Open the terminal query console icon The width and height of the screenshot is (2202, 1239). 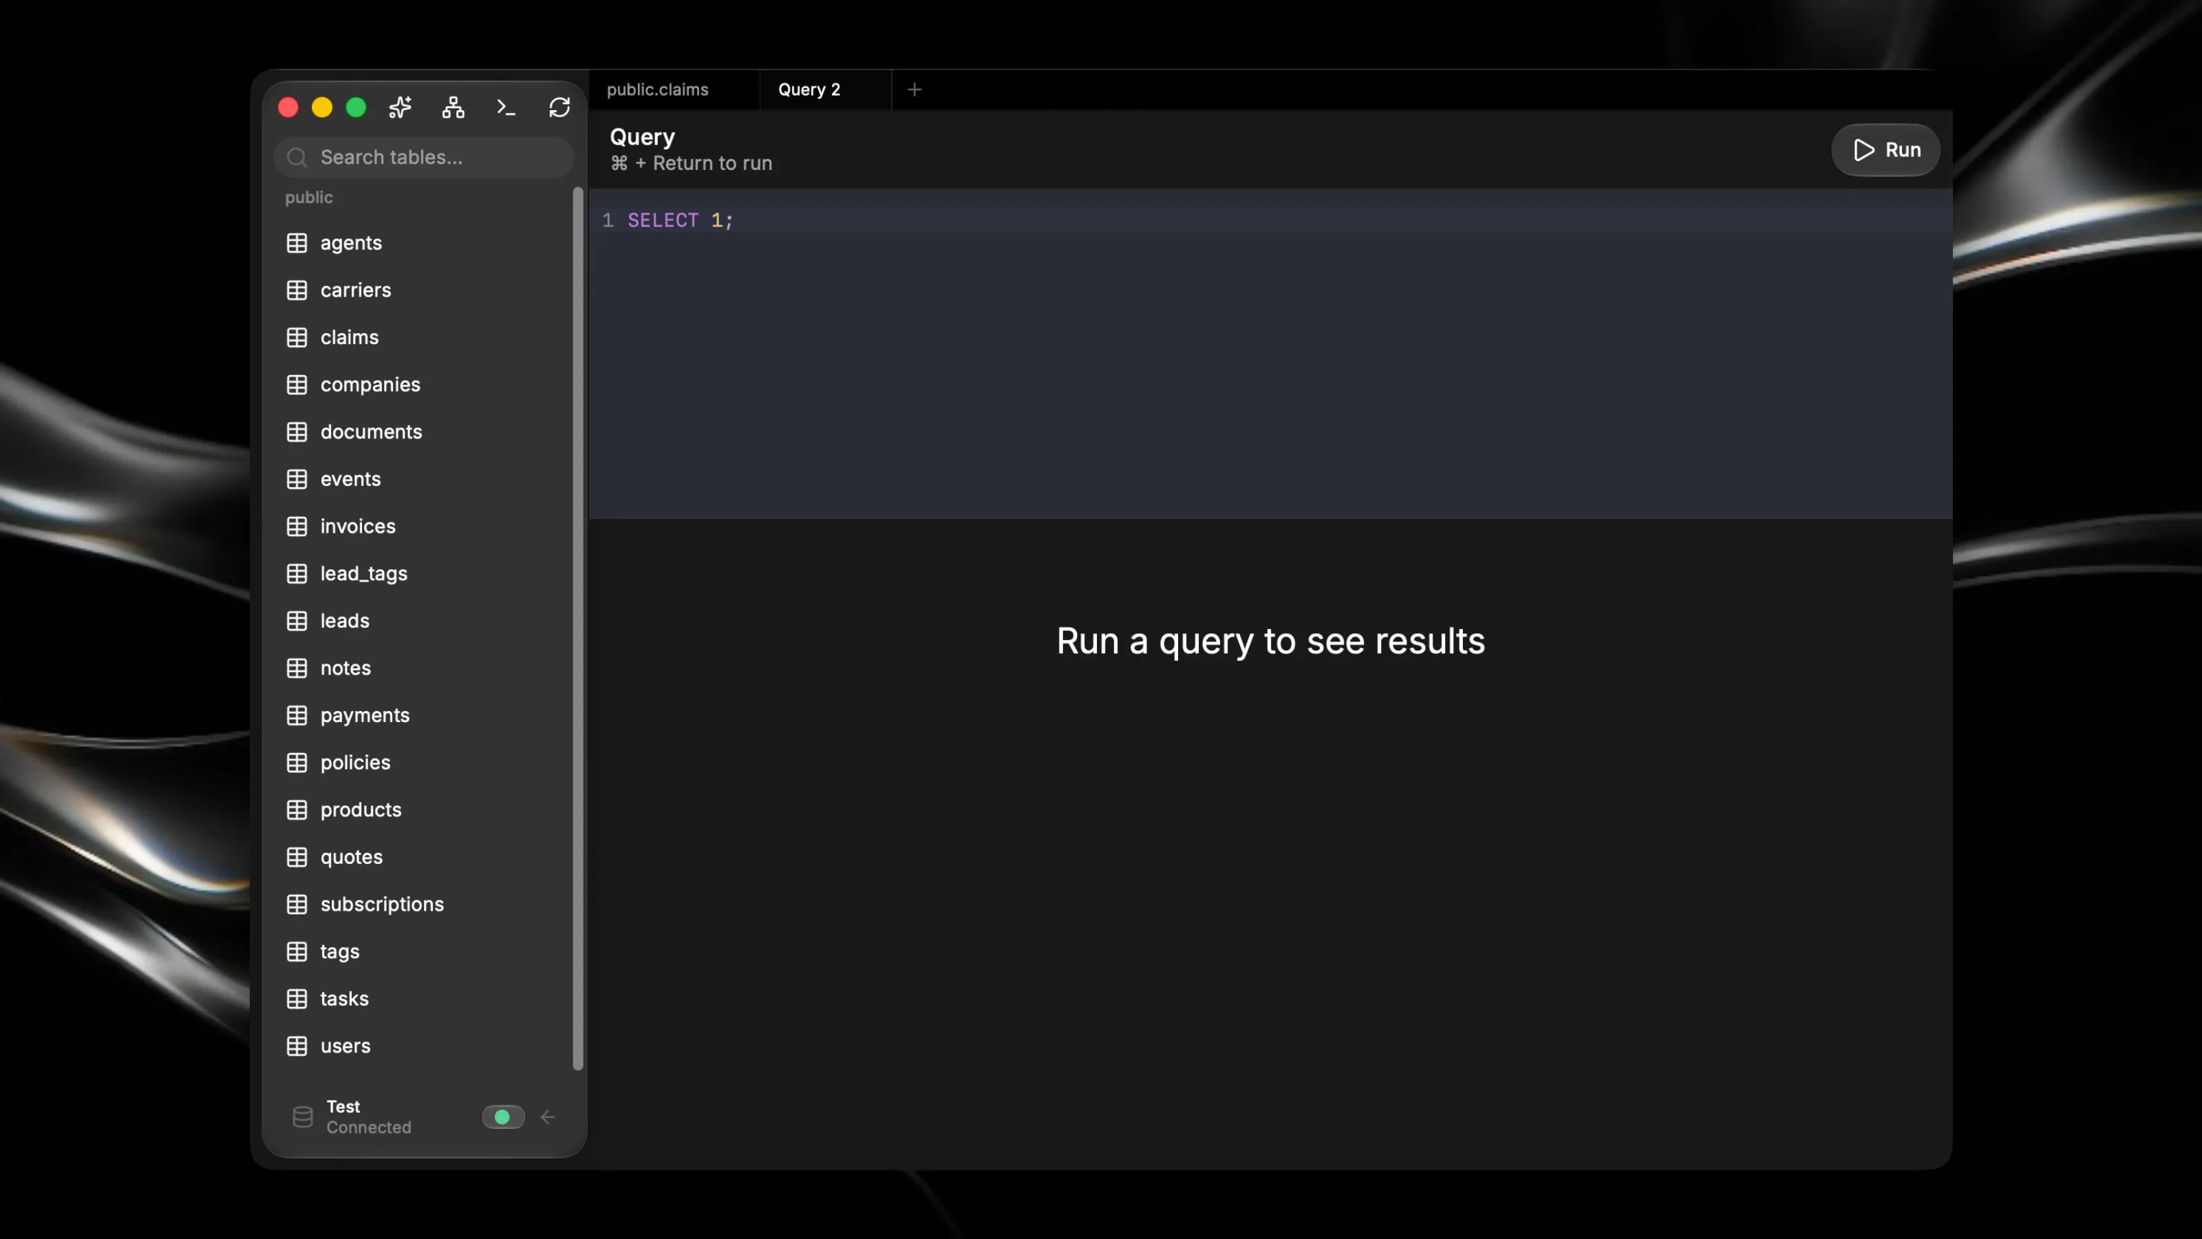pyautogui.click(x=506, y=107)
